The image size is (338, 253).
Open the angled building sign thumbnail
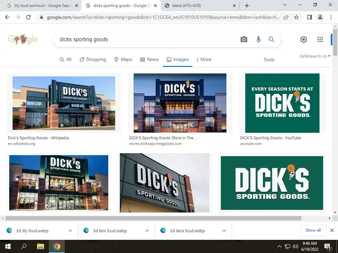pyautogui.click(x=164, y=183)
